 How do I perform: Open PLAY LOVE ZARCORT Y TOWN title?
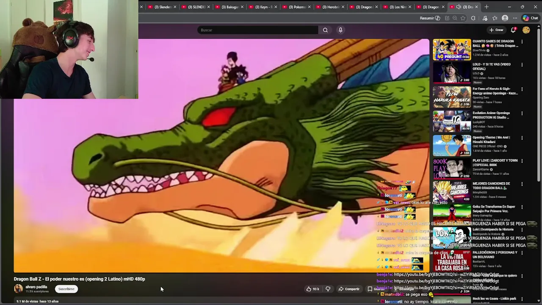[x=495, y=163]
